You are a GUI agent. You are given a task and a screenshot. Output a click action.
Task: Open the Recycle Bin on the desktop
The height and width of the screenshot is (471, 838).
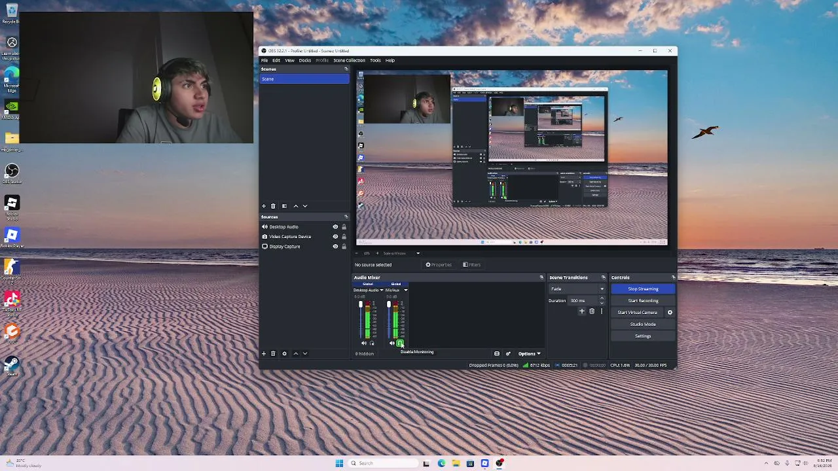pyautogui.click(x=12, y=13)
